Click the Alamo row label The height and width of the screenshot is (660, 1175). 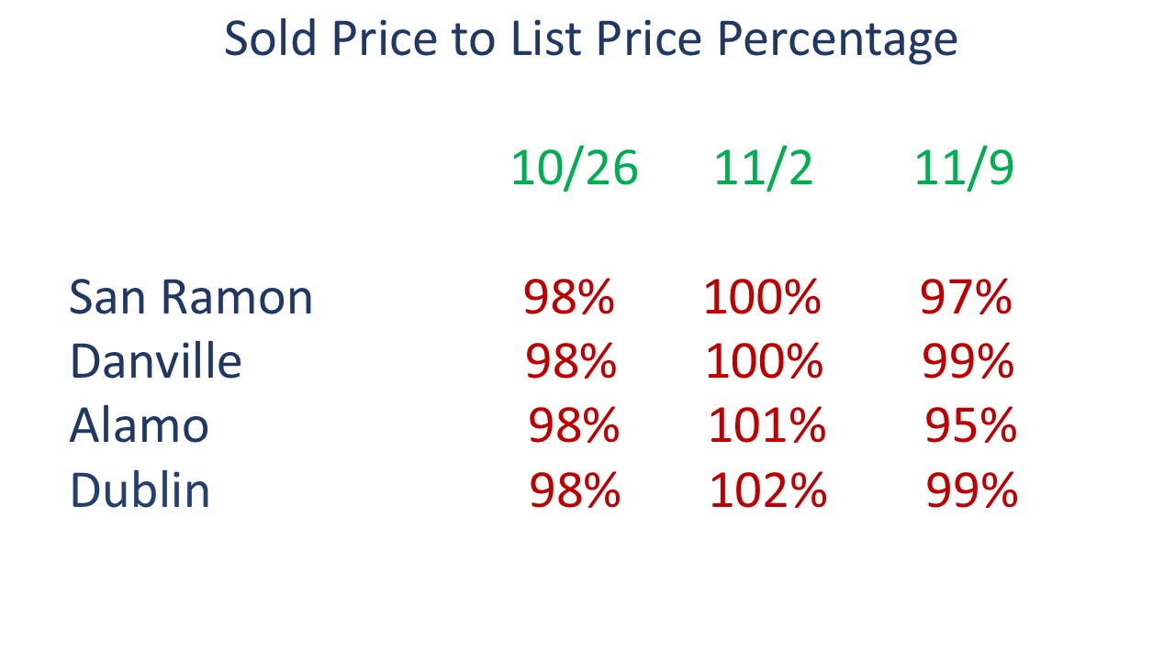click(x=140, y=426)
